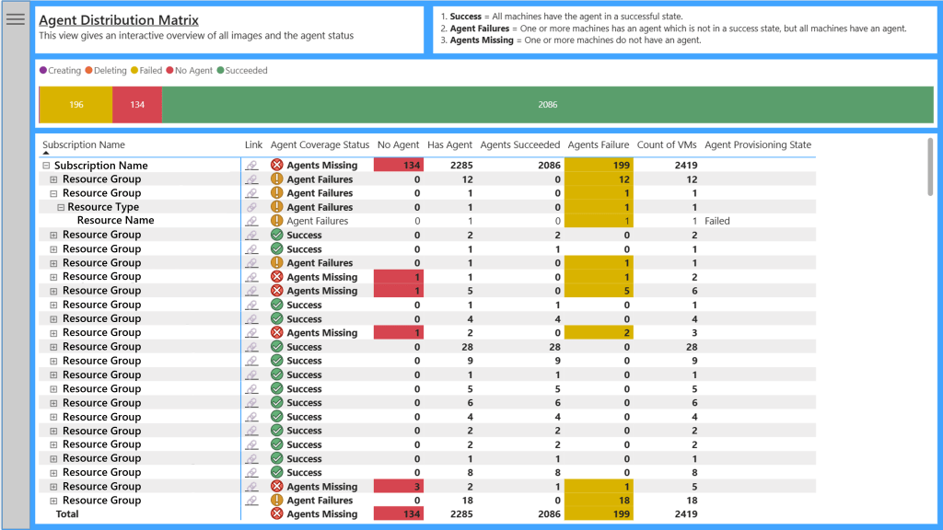Sort by the No Agent column header

(398, 144)
